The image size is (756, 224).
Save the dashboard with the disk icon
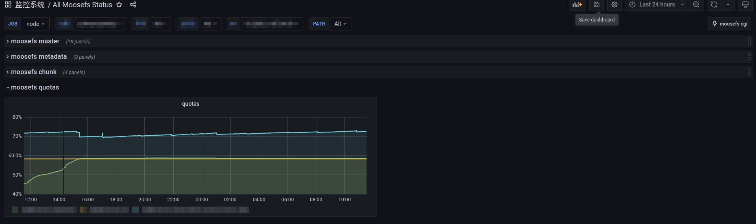click(x=597, y=5)
